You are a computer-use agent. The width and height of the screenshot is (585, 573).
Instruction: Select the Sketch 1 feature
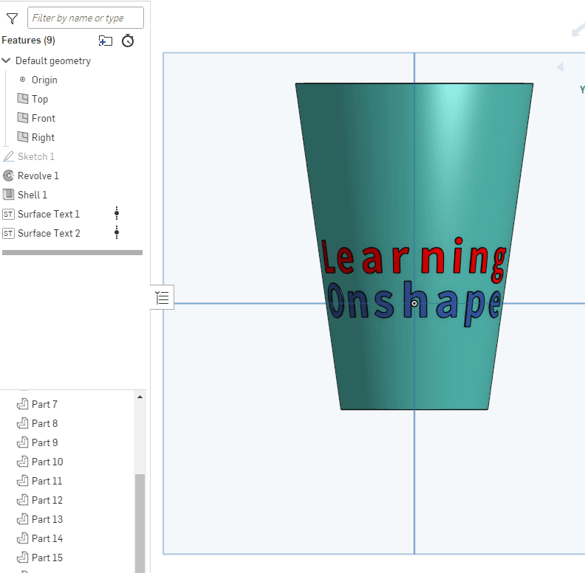point(35,156)
